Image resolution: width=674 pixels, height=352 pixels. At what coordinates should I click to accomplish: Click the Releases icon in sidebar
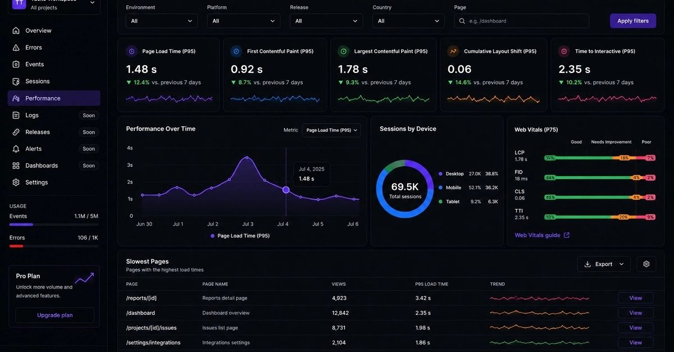[16, 132]
